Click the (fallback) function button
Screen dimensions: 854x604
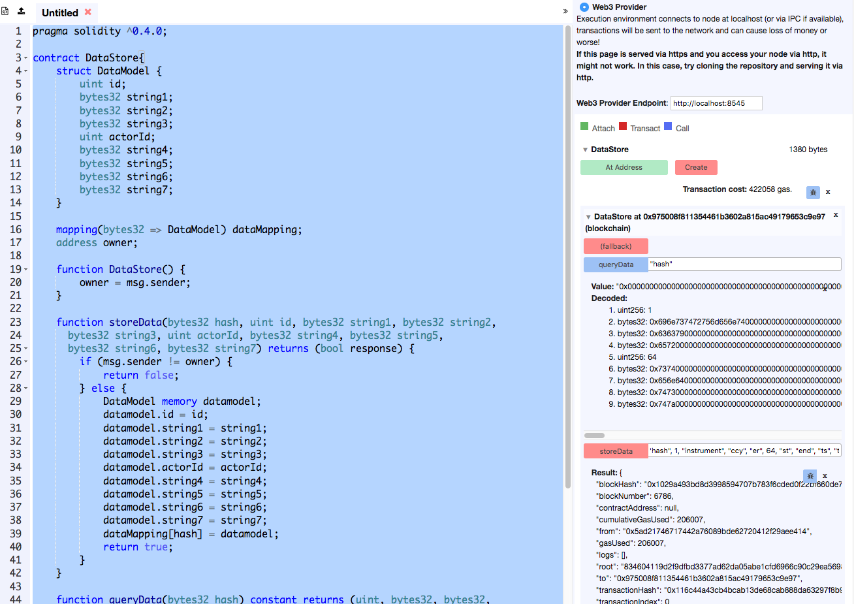point(616,246)
